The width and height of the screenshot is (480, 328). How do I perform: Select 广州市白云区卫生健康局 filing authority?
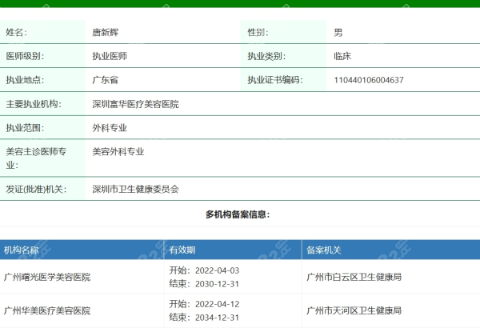tap(354, 277)
